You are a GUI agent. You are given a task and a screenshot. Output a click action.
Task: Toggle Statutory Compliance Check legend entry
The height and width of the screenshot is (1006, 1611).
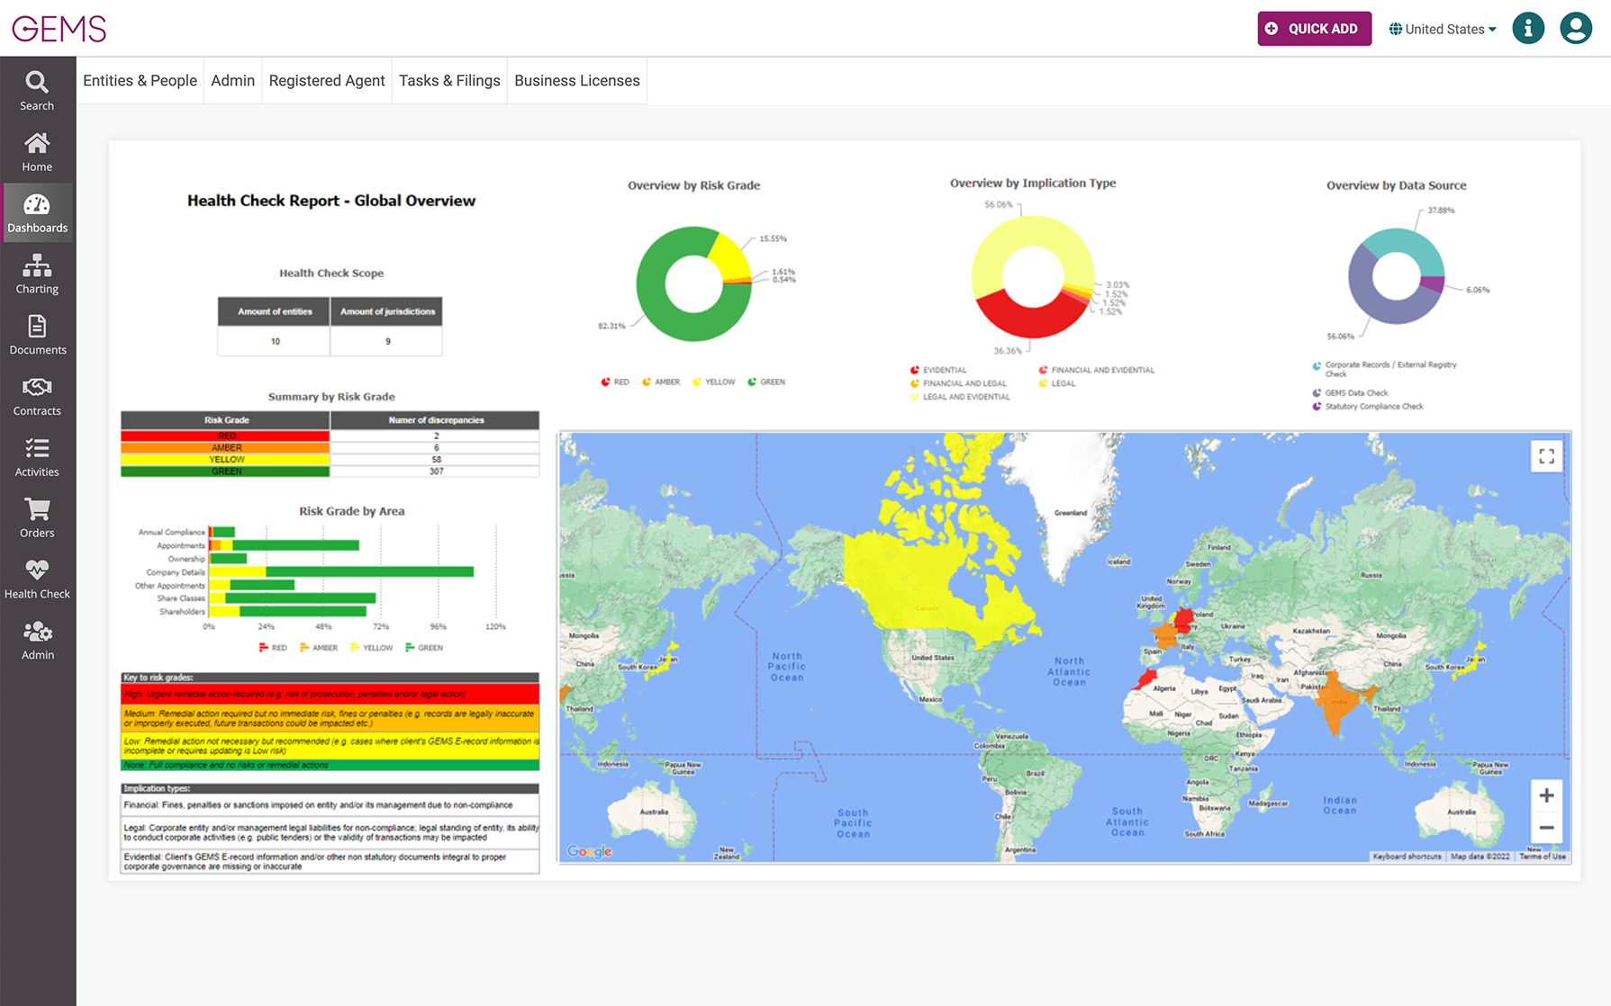click(x=1368, y=407)
